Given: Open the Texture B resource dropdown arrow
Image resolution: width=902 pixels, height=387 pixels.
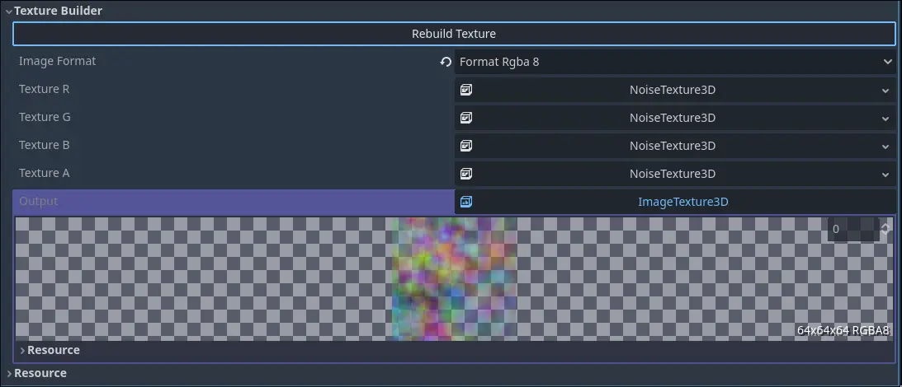Looking at the screenshot, I should coord(885,147).
